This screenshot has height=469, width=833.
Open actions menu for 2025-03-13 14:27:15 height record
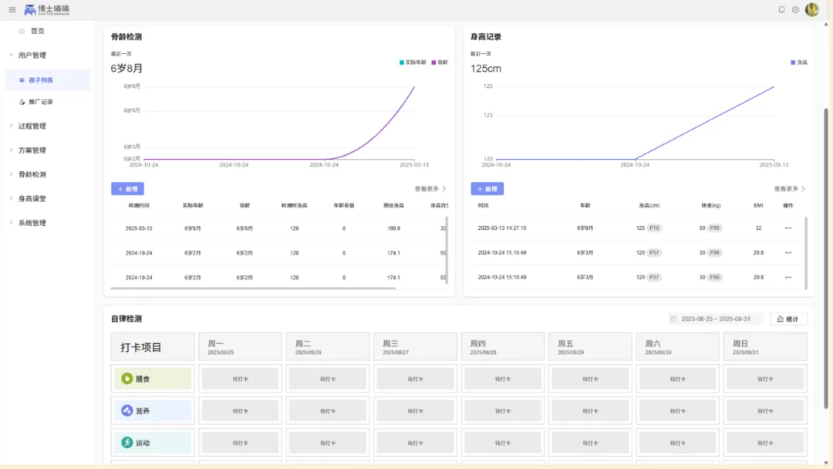tap(787, 228)
